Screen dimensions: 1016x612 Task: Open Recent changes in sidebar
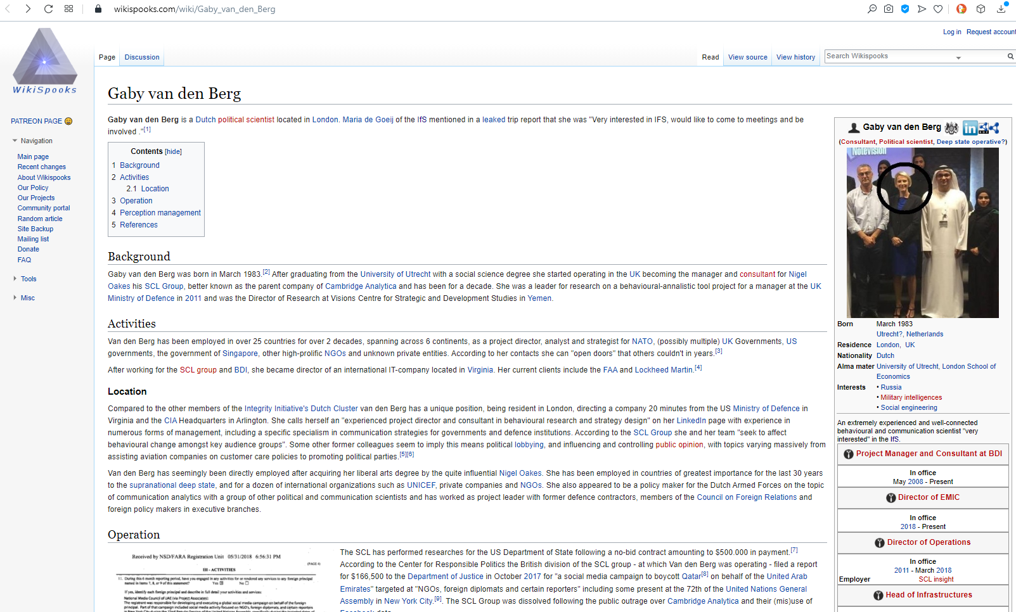(42, 167)
